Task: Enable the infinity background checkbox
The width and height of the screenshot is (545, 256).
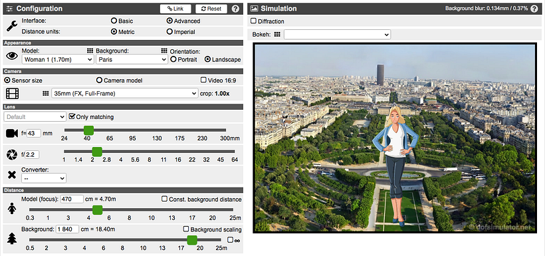Action: (230, 239)
